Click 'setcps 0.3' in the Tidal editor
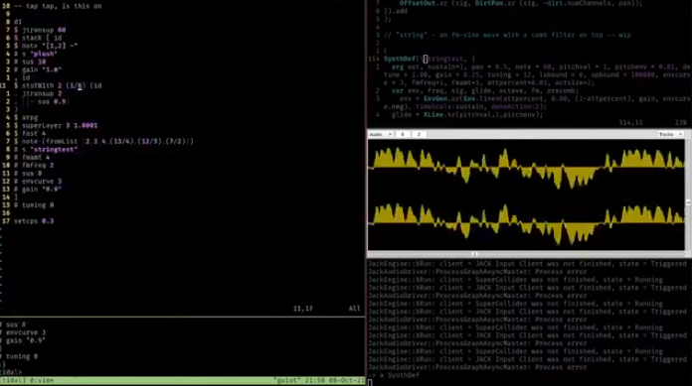The width and height of the screenshot is (692, 386). point(34,221)
